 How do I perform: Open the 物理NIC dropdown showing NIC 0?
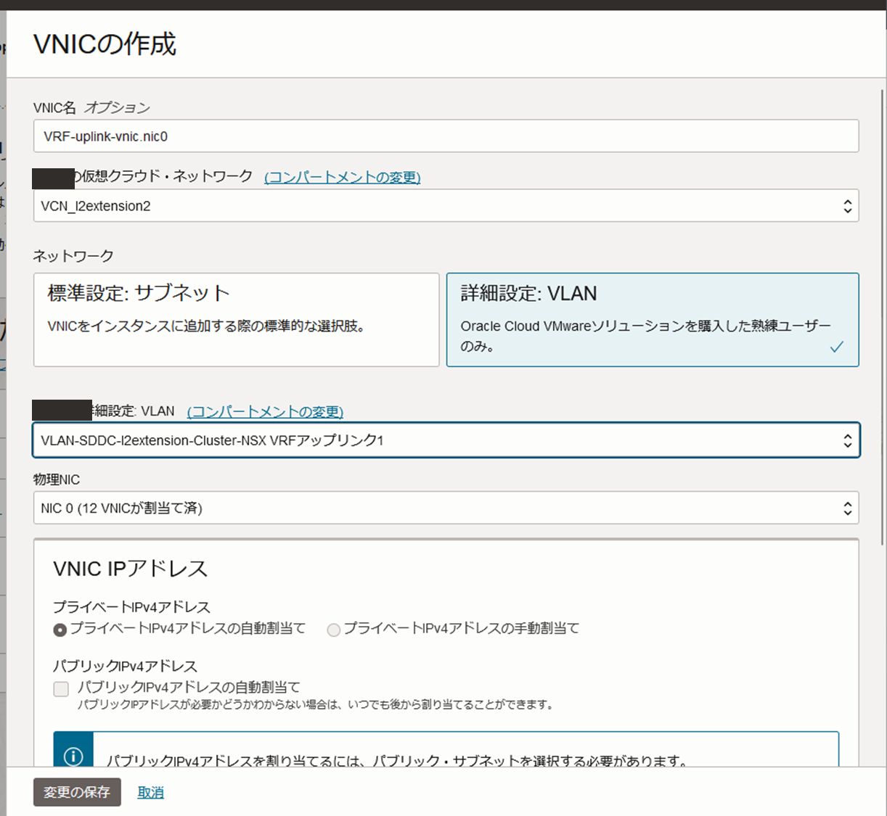(x=446, y=508)
